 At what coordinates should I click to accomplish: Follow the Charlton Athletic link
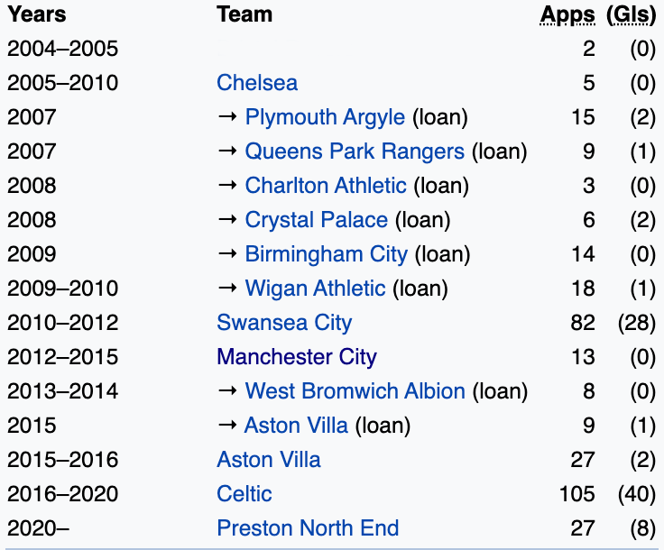coord(326,186)
